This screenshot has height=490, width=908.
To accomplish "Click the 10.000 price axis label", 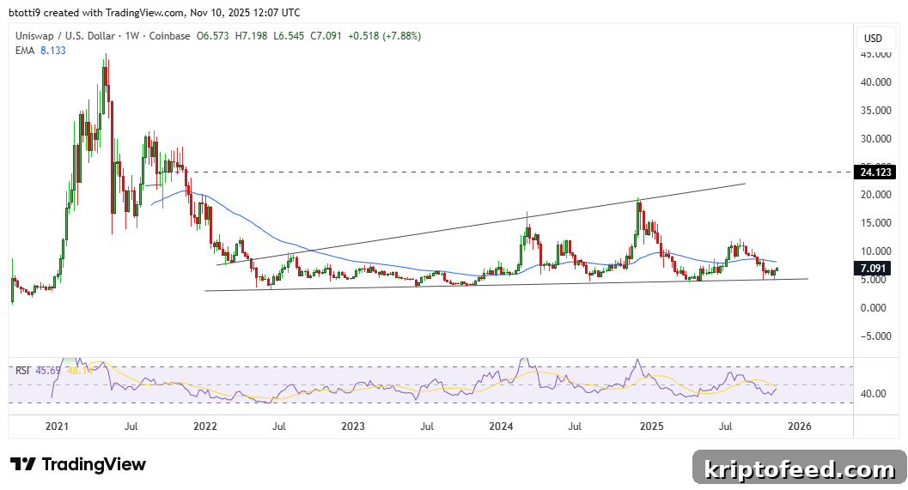I will point(875,251).
